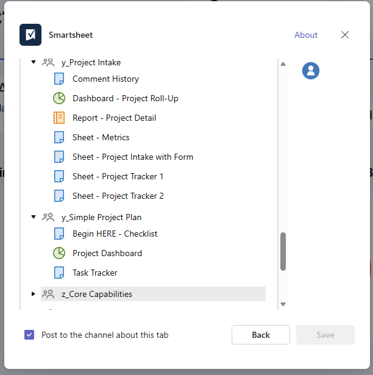Click the disabled Save button
This screenshot has width=373, height=375.
click(x=325, y=335)
